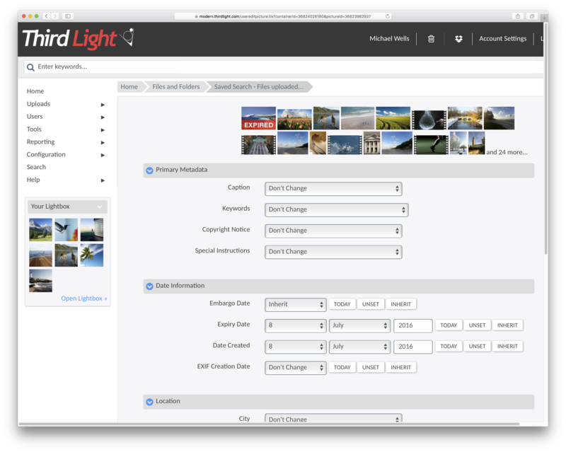Click the browser share icon
Image resolution: width=566 pixels, height=452 pixels.
tap(518, 16)
